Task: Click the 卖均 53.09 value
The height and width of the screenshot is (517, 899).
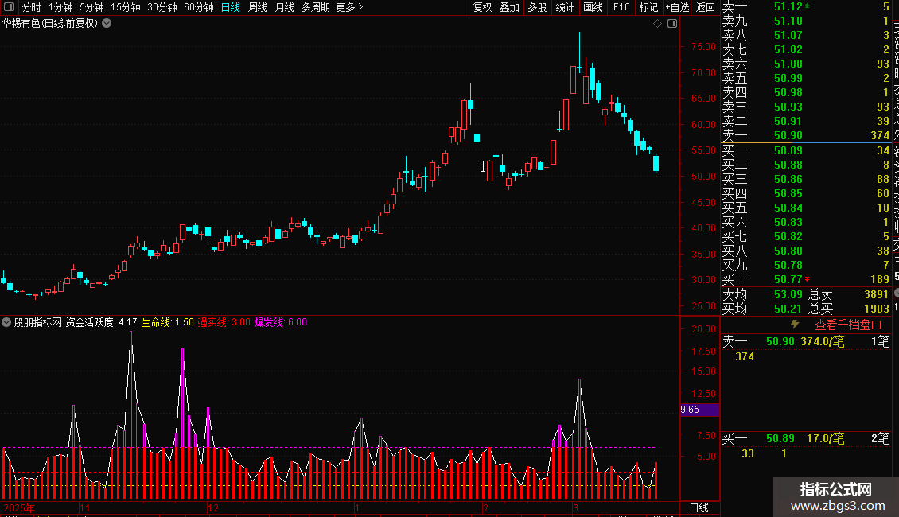Action: click(x=788, y=294)
